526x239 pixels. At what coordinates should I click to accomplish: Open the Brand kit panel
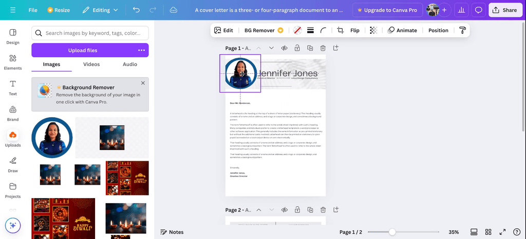pos(13,114)
